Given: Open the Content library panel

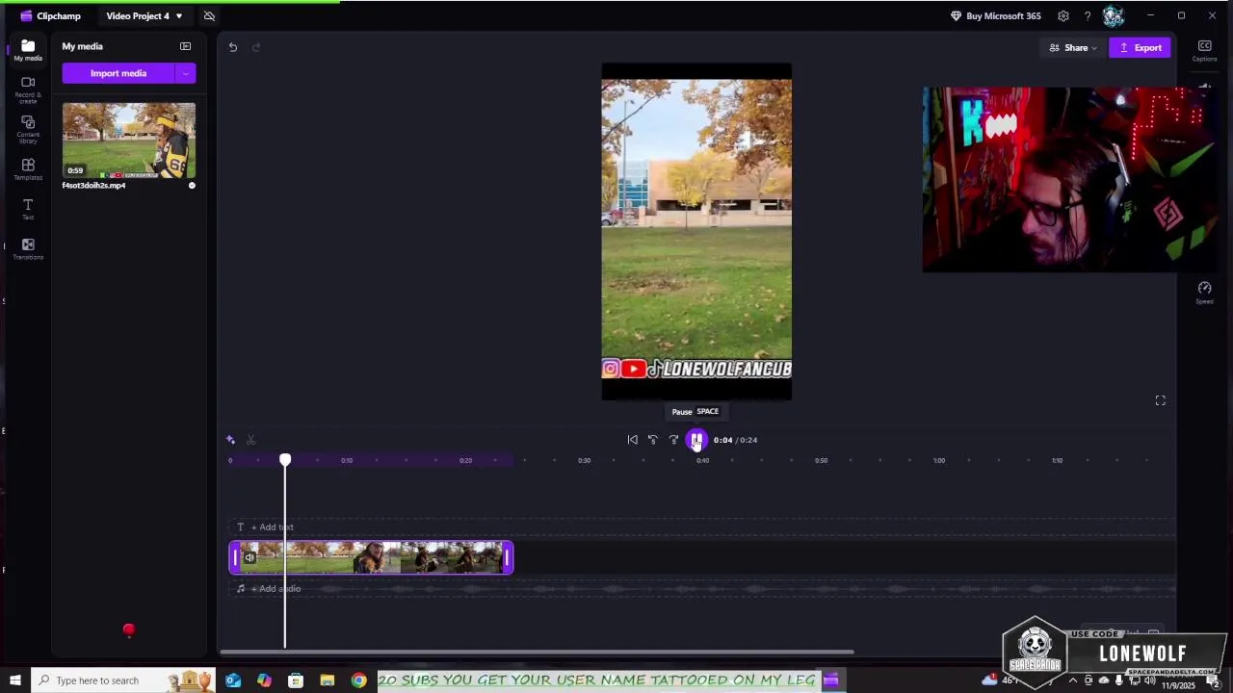Looking at the screenshot, I should click(x=28, y=129).
